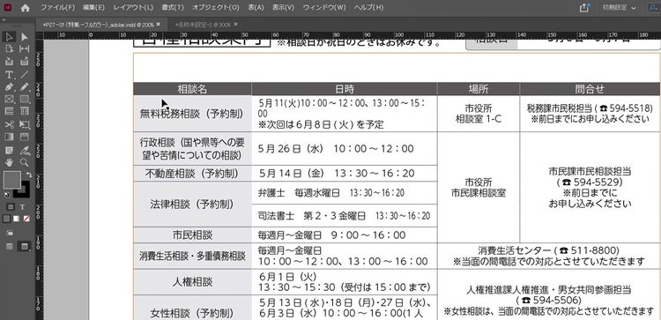Screen dimensions: 661x320
Task: Select the Selection tool arrow
Action: coord(9,37)
